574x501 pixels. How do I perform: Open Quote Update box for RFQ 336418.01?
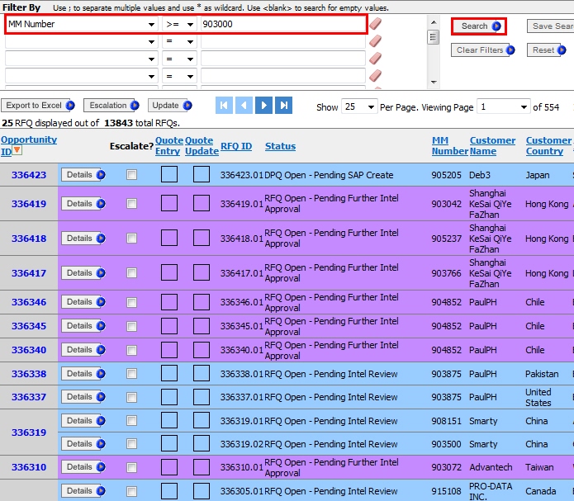pyautogui.click(x=202, y=238)
